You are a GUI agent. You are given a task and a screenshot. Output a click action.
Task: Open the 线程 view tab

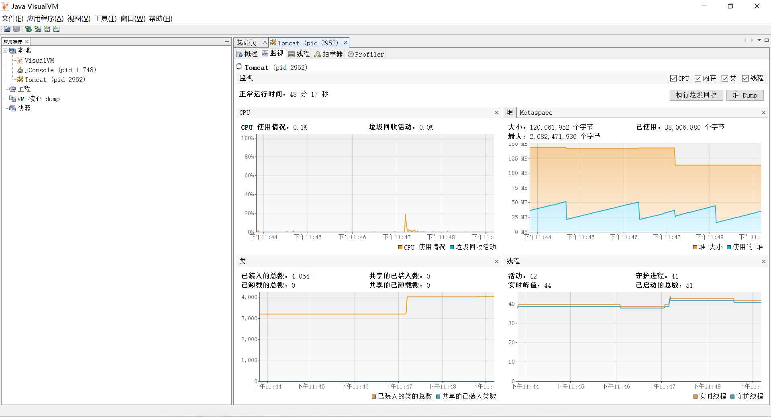click(299, 54)
